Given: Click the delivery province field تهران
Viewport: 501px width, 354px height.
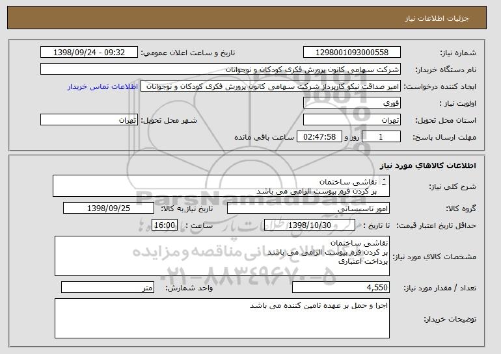Looking at the screenshot, I should click(x=352, y=120).
